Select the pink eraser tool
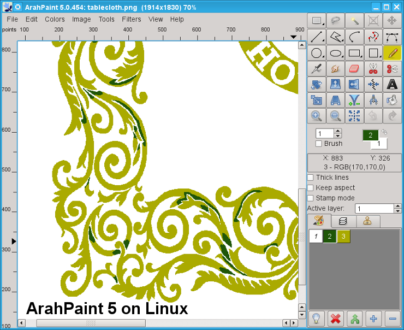404x330 pixels. click(x=354, y=69)
